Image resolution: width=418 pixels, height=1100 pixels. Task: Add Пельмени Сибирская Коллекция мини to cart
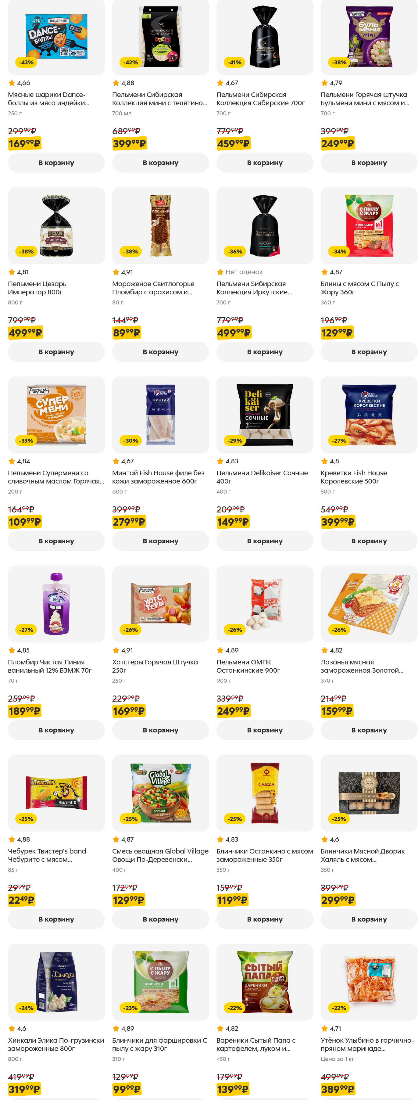161,163
